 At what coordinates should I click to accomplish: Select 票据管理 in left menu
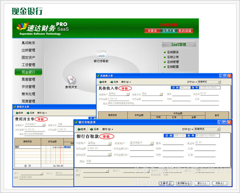28,79
